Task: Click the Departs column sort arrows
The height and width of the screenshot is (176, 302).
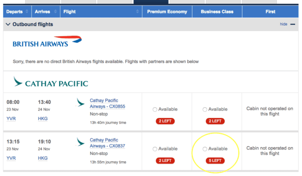Action: 27,12
